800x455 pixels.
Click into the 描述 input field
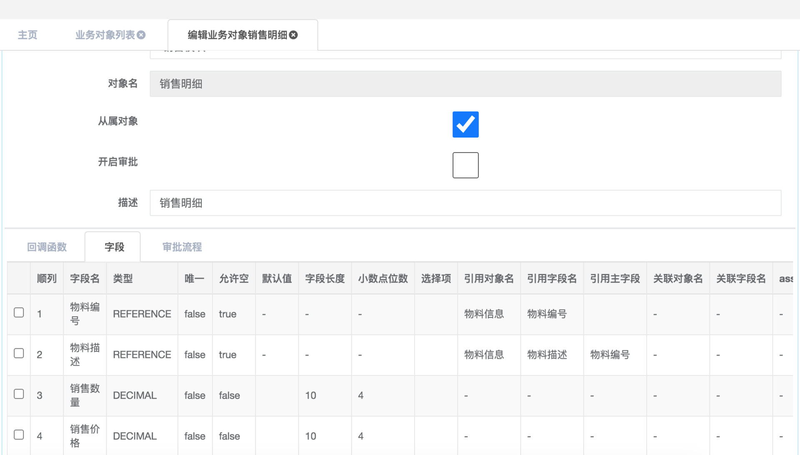pyautogui.click(x=465, y=203)
